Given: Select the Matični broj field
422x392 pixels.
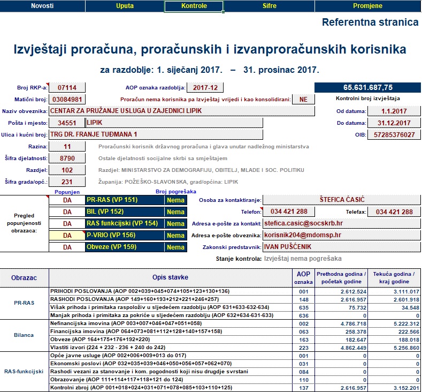Looking at the screenshot, I should 67,100.
